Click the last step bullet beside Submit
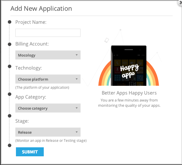 tap(10, 145)
